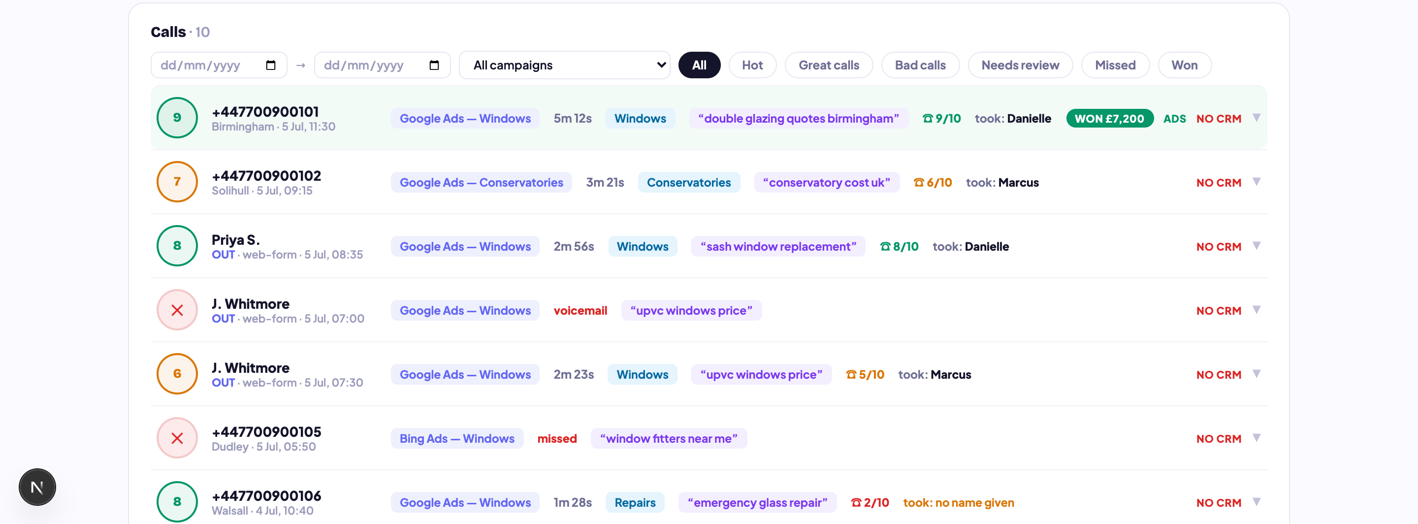Click the 6/10 phone rating for Solihull call
The height and width of the screenshot is (524, 1418).
(x=933, y=182)
